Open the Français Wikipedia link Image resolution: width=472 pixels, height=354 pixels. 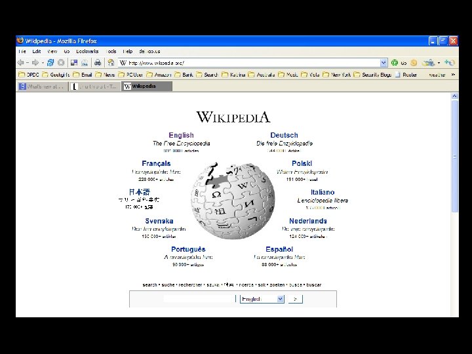156,163
